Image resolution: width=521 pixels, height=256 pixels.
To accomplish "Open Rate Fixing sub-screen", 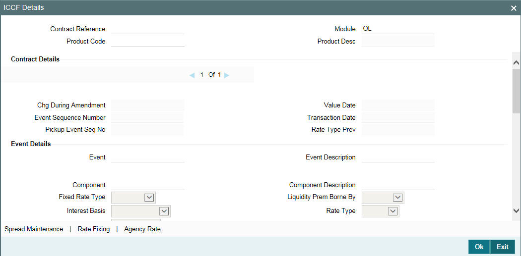I will pyautogui.click(x=94, y=229).
